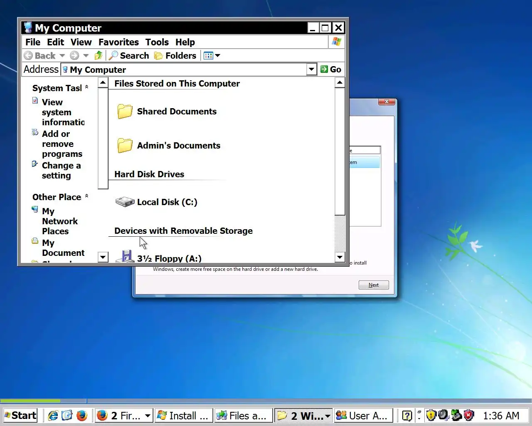Click the file list scroll-down arrow
The height and width of the screenshot is (426, 532).
pos(340,257)
